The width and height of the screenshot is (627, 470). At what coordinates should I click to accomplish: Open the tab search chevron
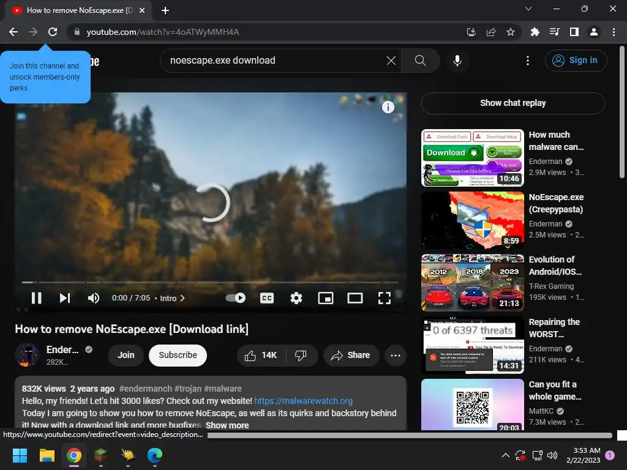click(528, 9)
